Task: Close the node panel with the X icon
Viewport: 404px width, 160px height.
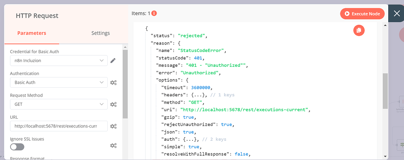Action: (x=397, y=14)
